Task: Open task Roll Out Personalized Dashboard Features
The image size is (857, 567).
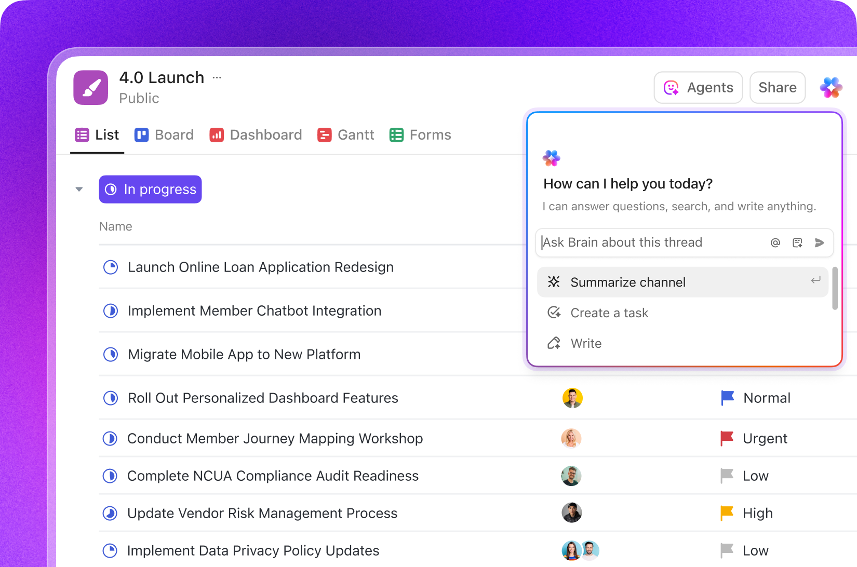Action: click(x=263, y=398)
